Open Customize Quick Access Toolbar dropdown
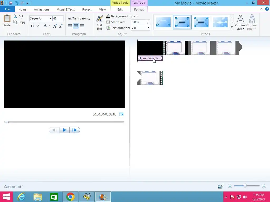Image resolution: width=270 pixels, height=202 pixels. [x=27, y=3]
